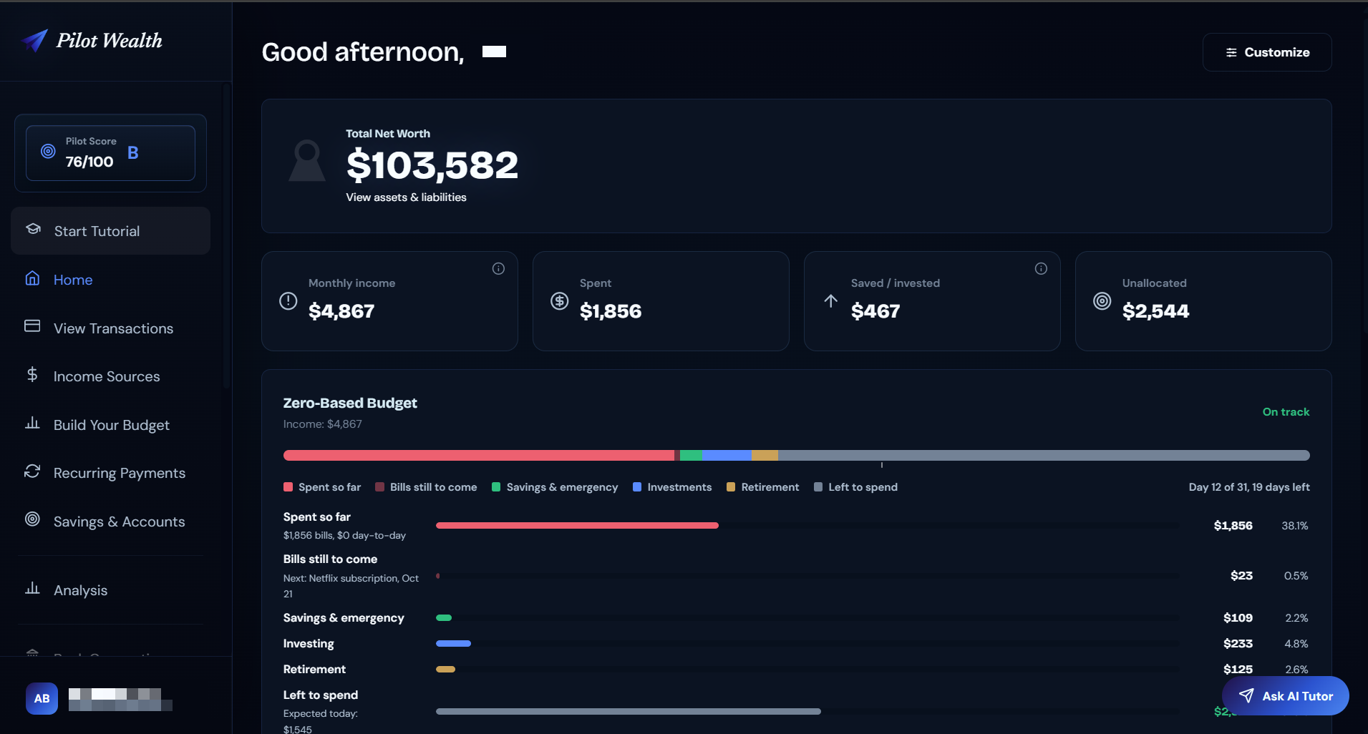Open the Ask AI Tutor chat button
Screen dimensions: 1368x734
(1286, 696)
